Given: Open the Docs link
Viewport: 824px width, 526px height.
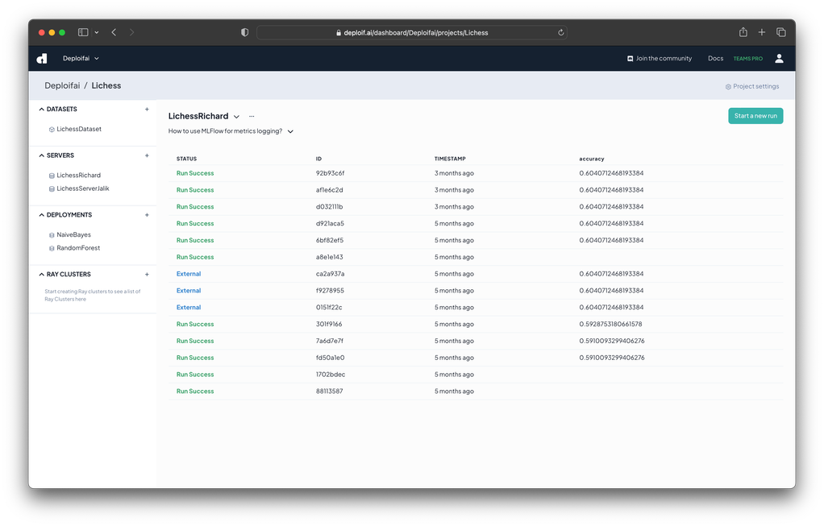Looking at the screenshot, I should (x=715, y=59).
